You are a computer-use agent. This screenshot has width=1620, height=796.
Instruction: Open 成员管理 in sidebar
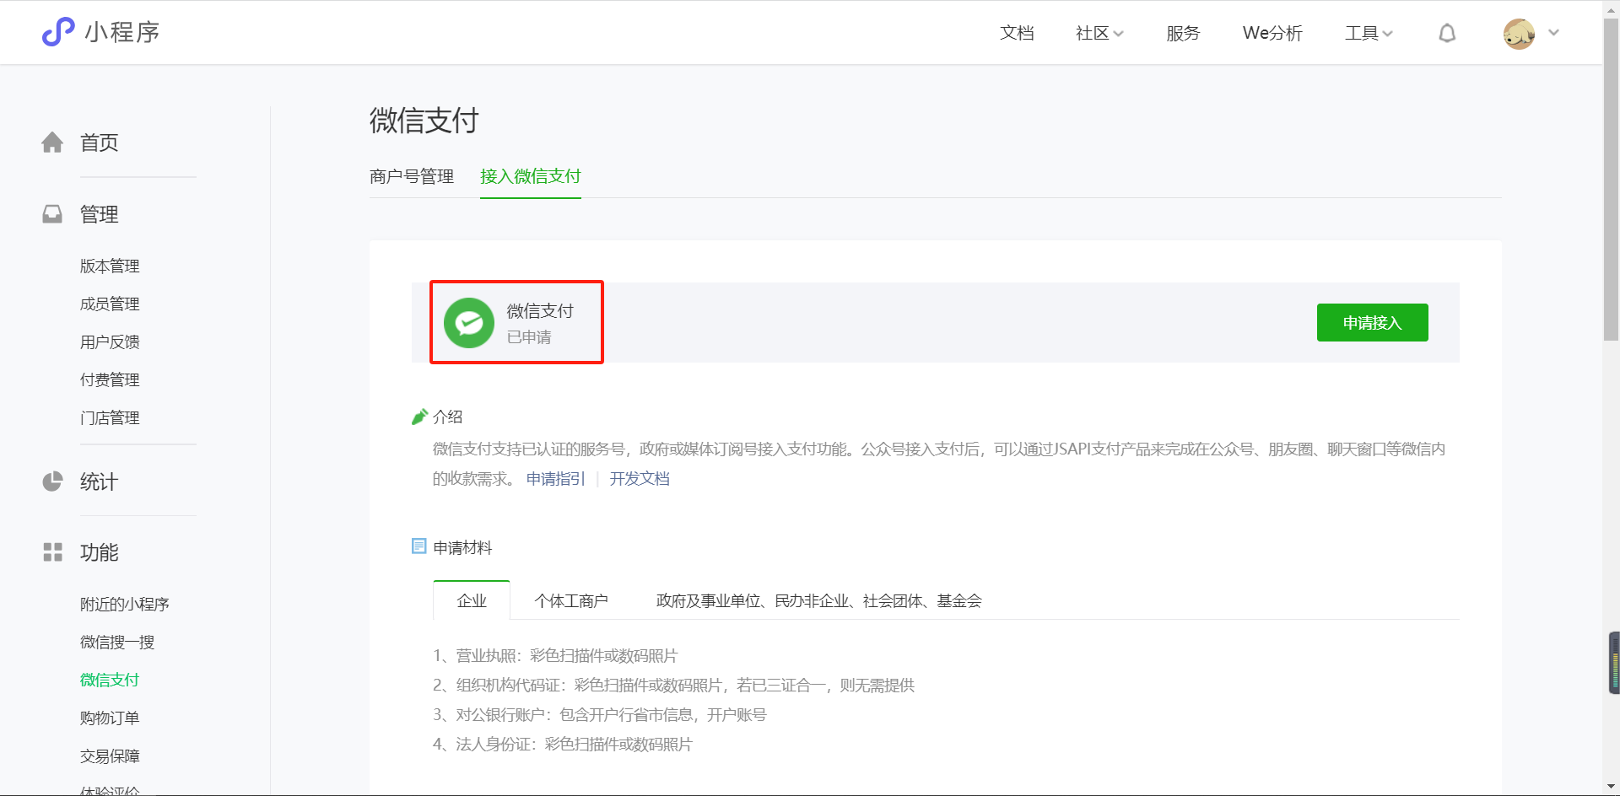pos(110,304)
